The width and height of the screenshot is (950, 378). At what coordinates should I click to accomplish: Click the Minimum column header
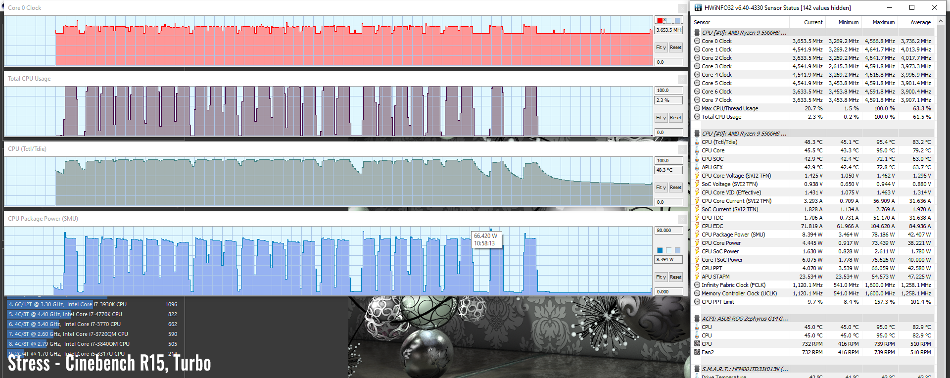pos(844,22)
